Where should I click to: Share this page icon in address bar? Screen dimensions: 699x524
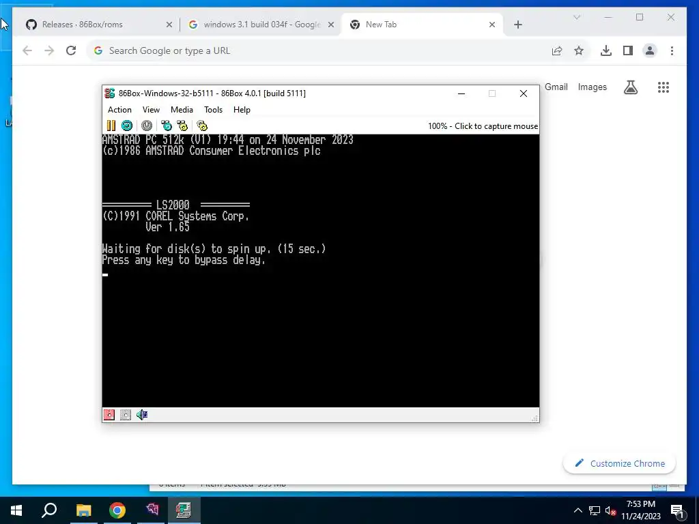point(557,50)
